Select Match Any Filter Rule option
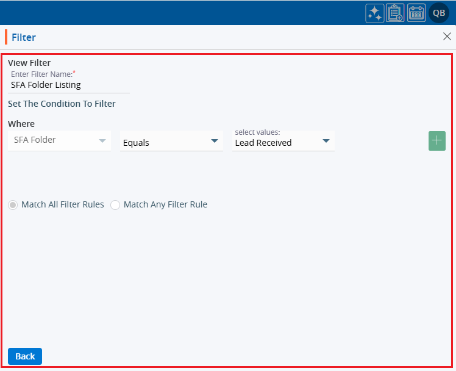Viewport: 456px width, 371px height. (115, 205)
